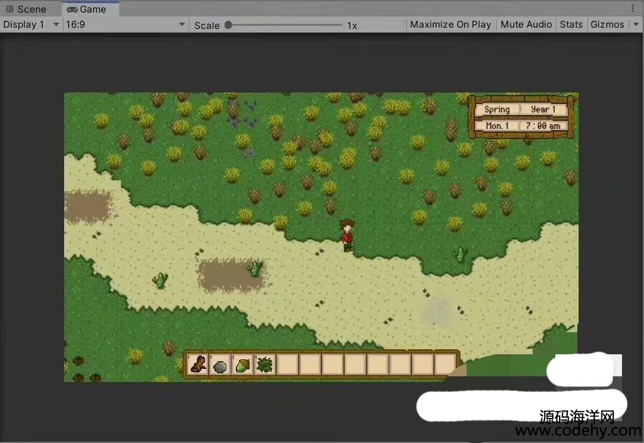Click the Scale slider handle
The width and height of the screenshot is (644, 443).
pos(229,25)
